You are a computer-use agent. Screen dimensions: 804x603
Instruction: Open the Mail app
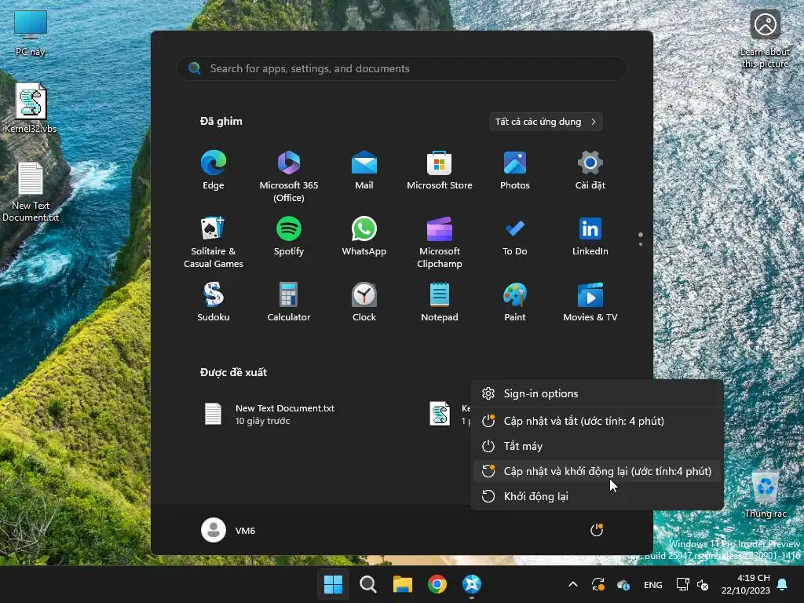(364, 170)
